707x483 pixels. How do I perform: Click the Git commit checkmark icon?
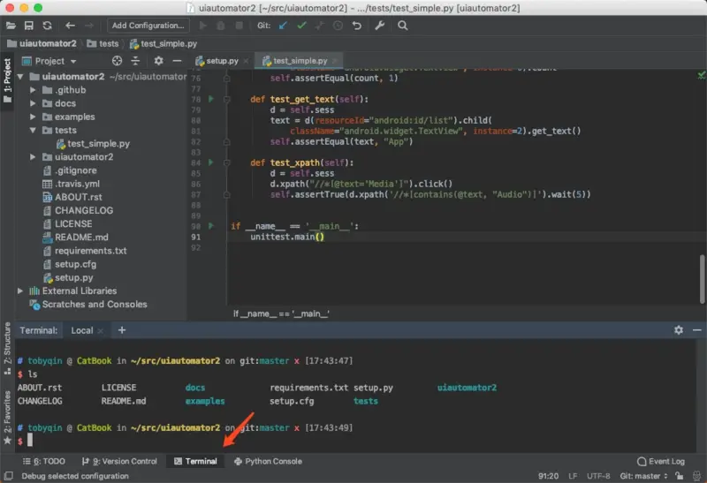click(x=301, y=26)
